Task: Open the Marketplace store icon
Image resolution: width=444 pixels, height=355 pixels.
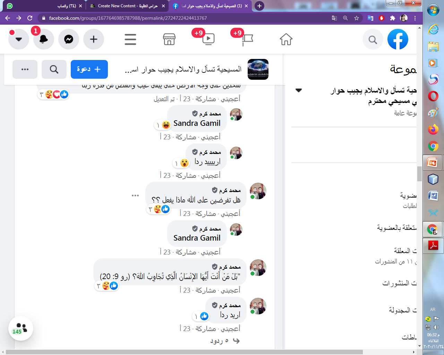Action: (x=169, y=40)
